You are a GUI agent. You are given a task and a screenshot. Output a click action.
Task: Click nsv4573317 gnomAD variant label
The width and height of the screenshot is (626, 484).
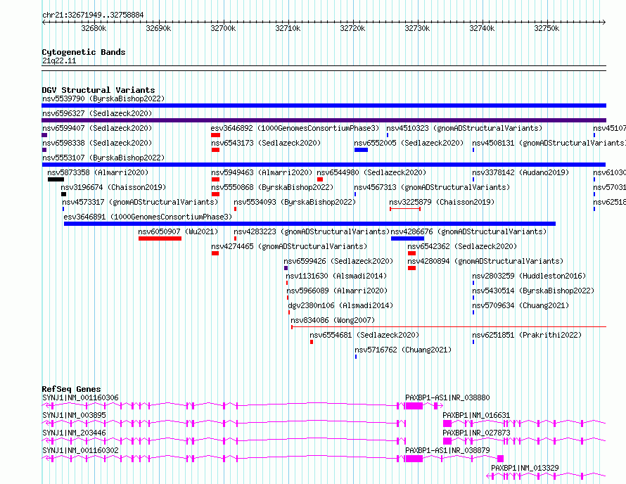coord(140,202)
